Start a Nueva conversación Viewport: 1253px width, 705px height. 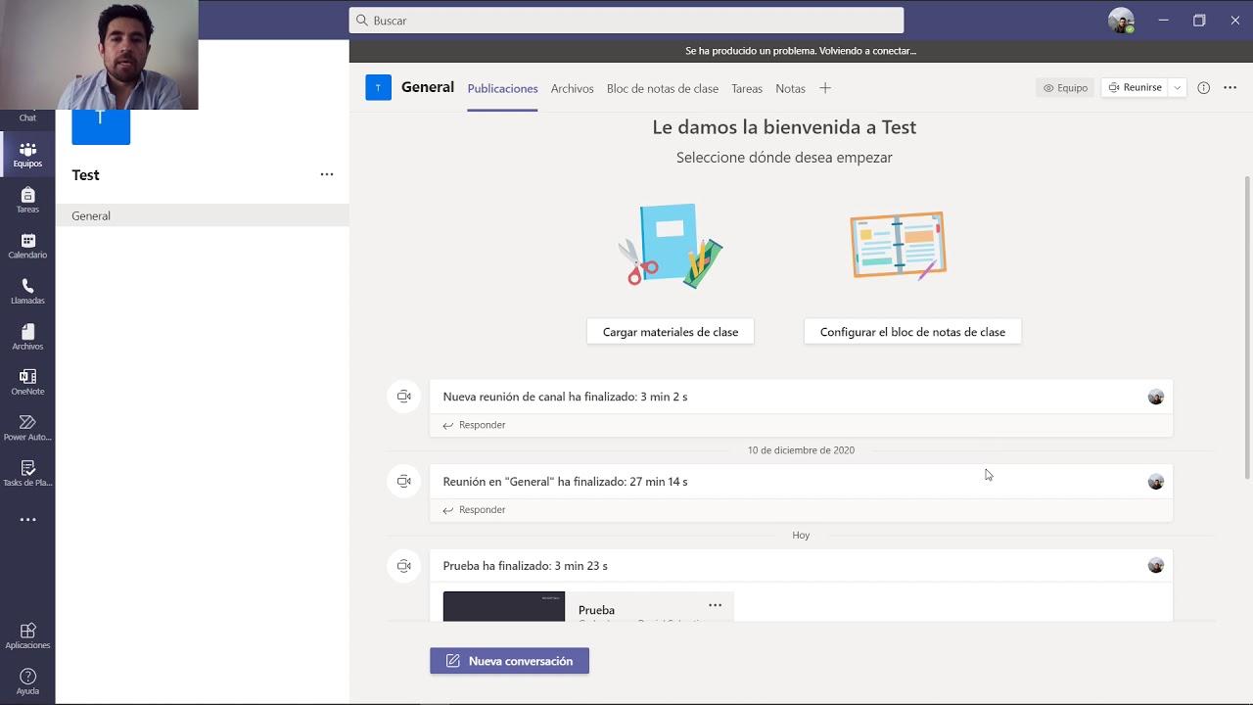[x=509, y=661]
